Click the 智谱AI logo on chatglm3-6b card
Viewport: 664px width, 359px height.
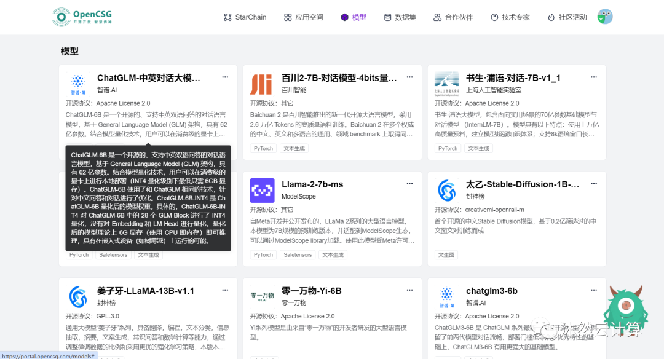tap(447, 297)
